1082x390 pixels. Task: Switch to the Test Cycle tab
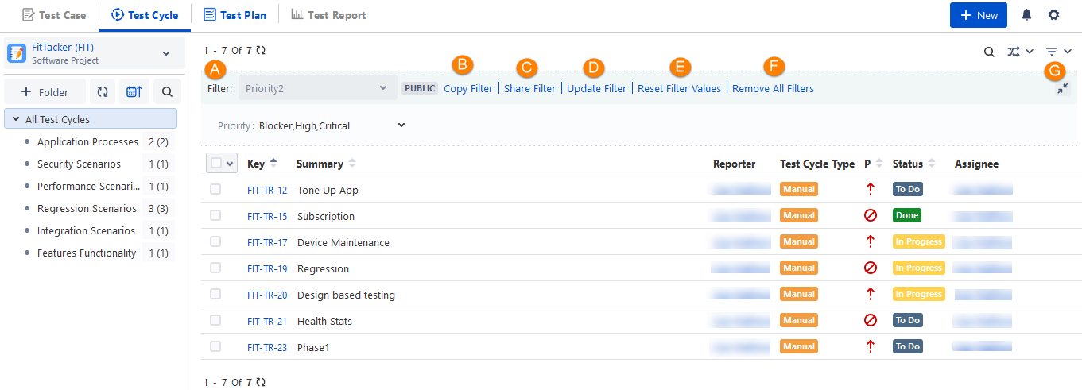145,15
